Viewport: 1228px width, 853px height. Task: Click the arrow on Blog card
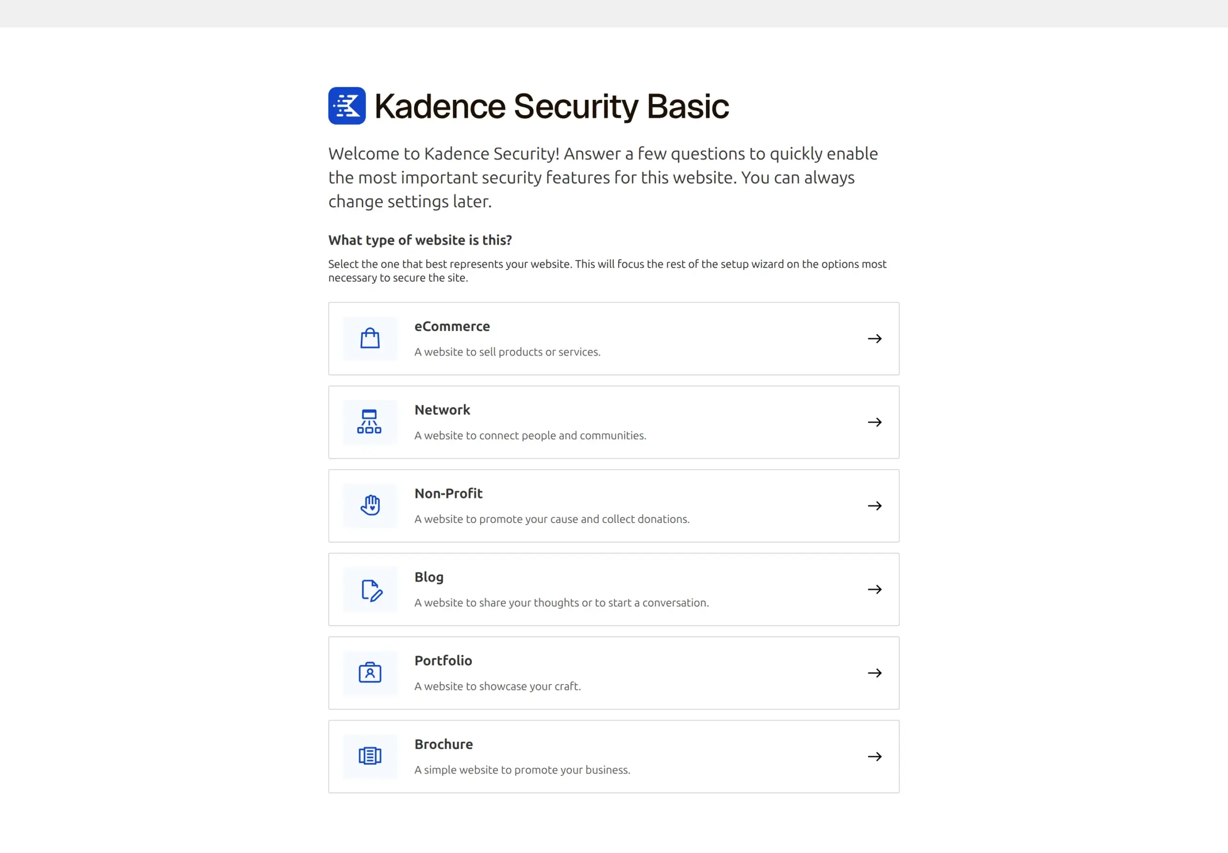(x=874, y=590)
